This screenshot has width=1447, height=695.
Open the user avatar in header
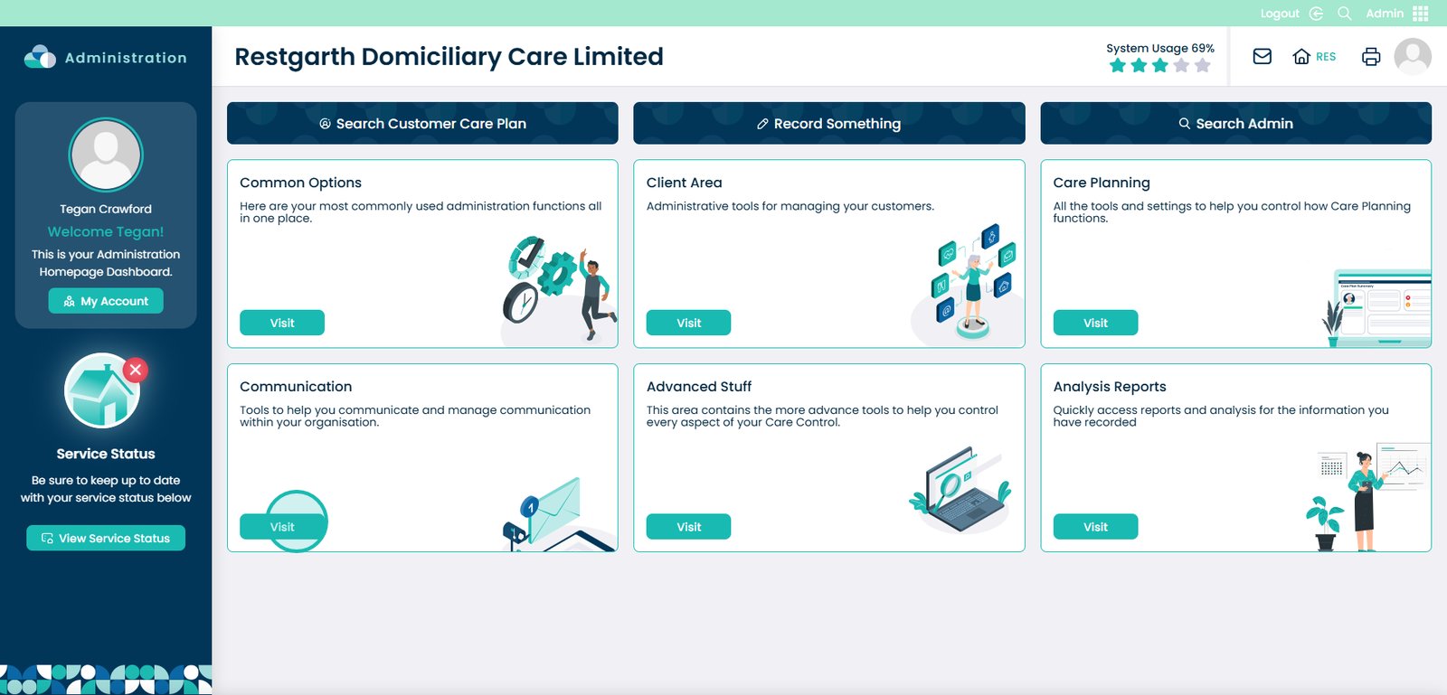click(1413, 56)
